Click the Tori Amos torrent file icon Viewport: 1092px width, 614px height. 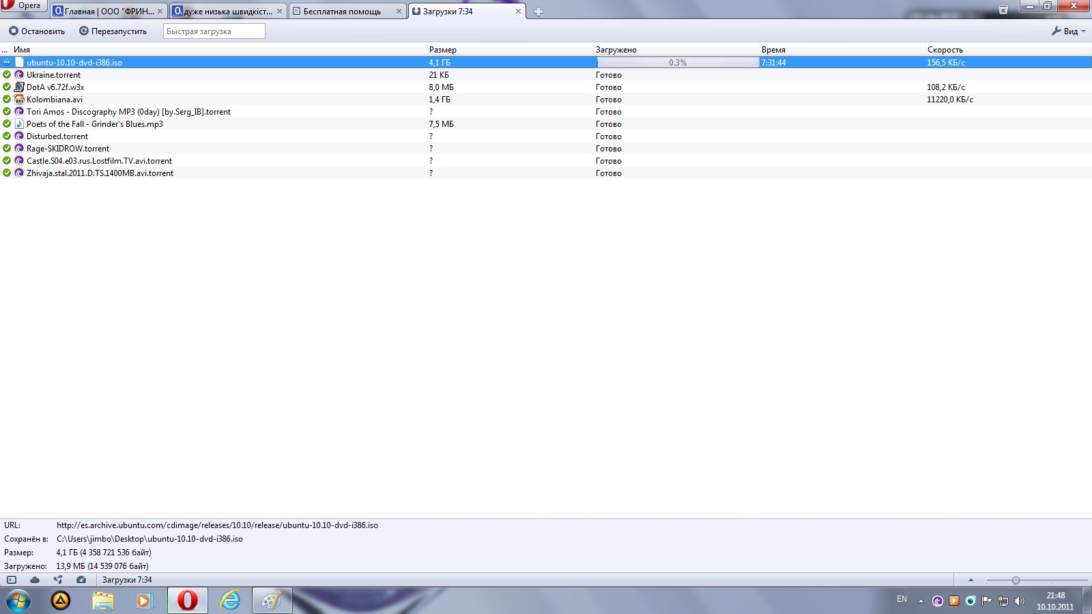pos(19,111)
